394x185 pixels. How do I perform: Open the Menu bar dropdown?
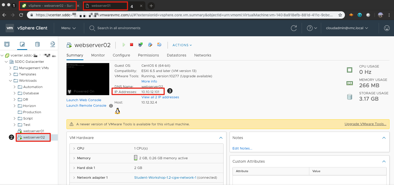point(68,28)
